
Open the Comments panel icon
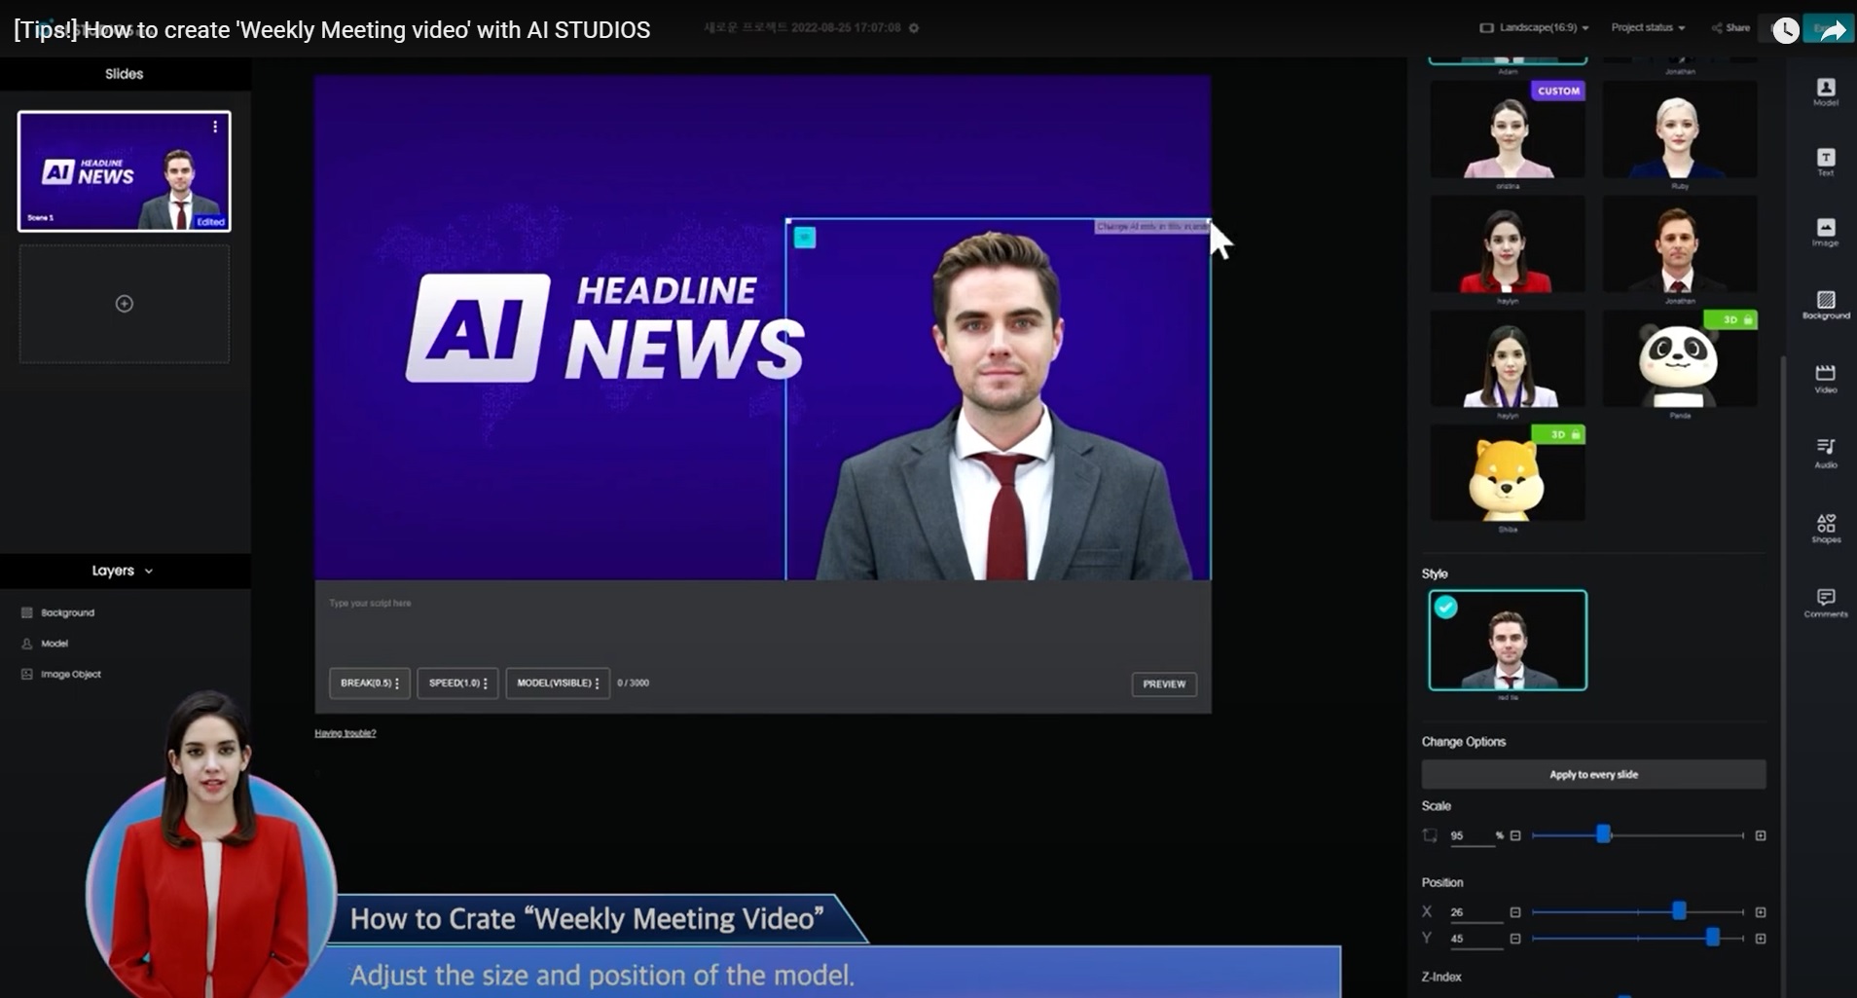(1825, 602)
